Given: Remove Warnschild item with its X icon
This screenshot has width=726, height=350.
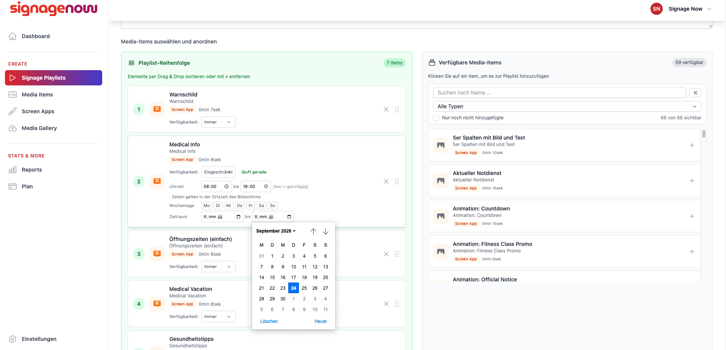Looking at the screenshot, I should point(386,109).
